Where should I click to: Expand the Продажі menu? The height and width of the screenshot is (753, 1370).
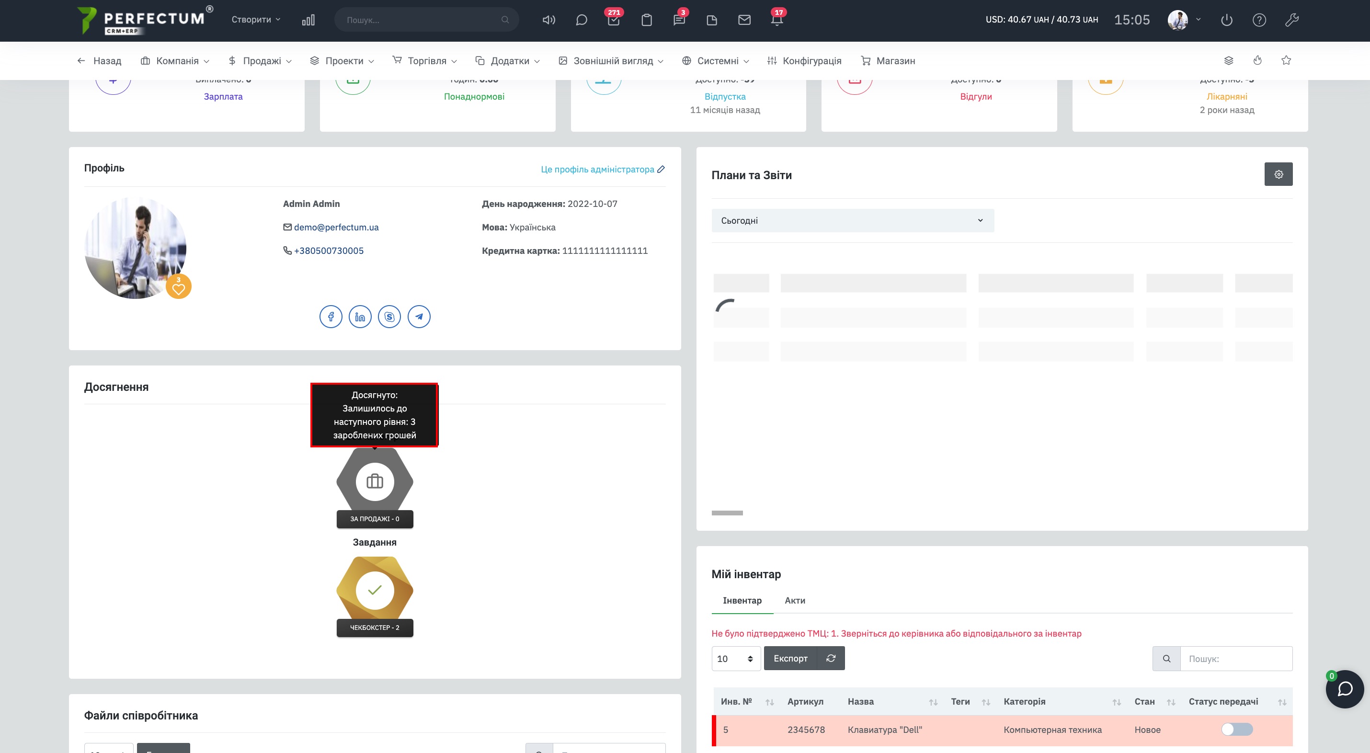260,61
